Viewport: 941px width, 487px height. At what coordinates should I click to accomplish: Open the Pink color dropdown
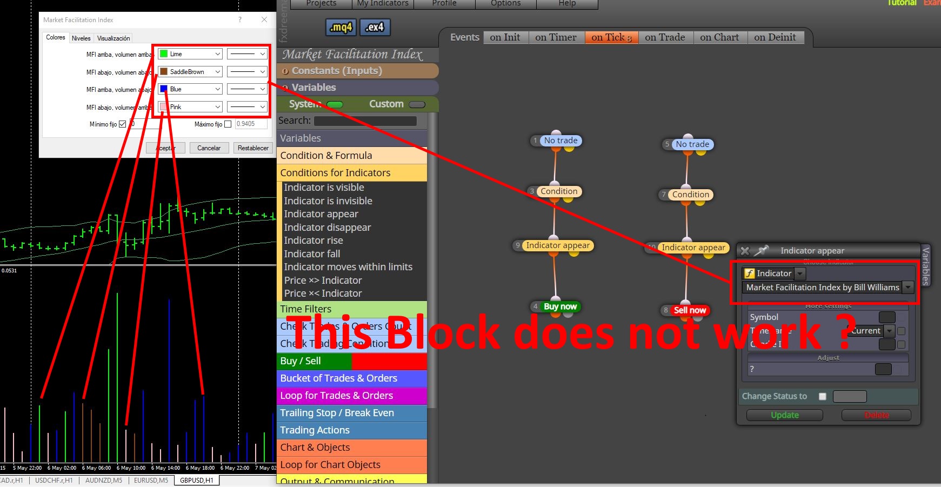coord(190,107)
